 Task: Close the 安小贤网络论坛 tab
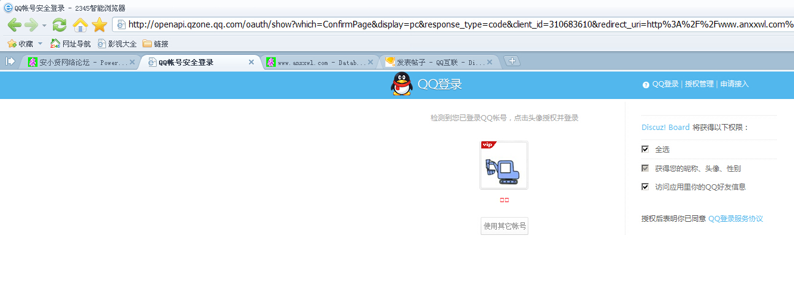[x=132, y=62]
